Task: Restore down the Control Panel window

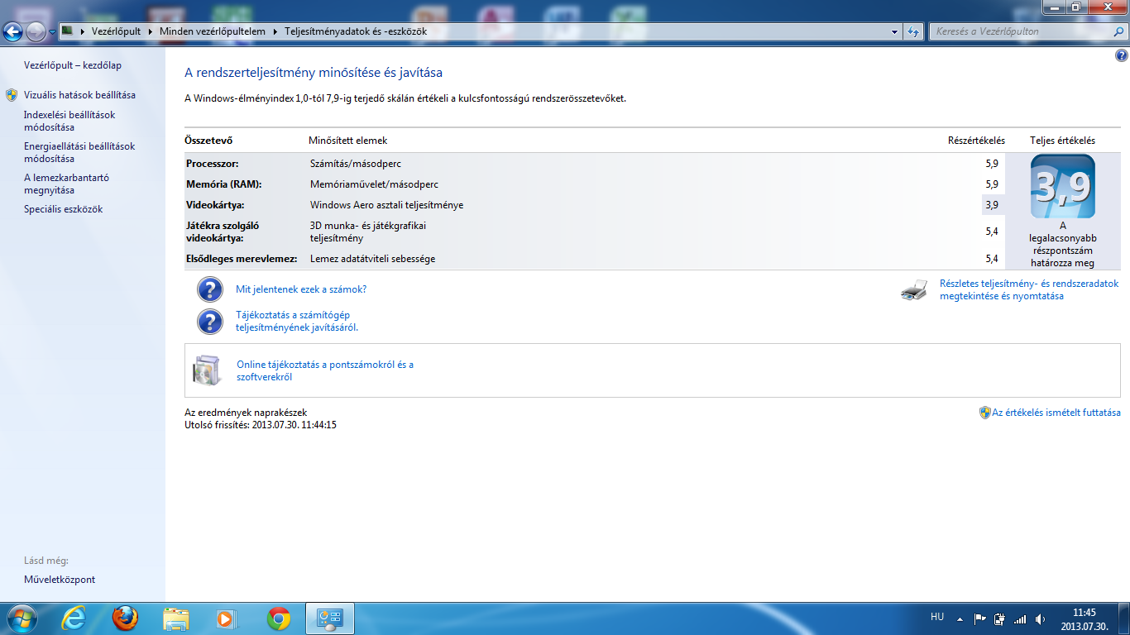Action: [1075, 7]
